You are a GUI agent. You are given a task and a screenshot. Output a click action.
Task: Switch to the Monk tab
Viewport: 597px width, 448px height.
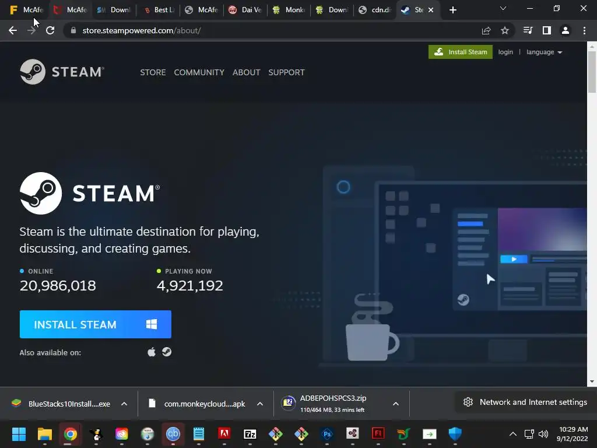tap(289, 10)
